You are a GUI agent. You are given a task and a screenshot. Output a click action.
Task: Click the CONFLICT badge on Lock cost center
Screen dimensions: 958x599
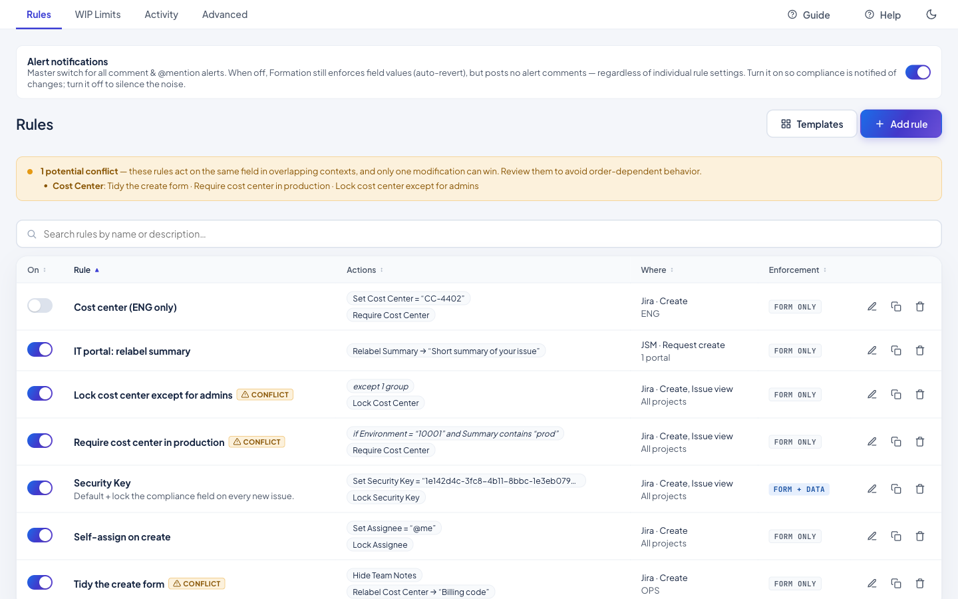pos(265,395)
